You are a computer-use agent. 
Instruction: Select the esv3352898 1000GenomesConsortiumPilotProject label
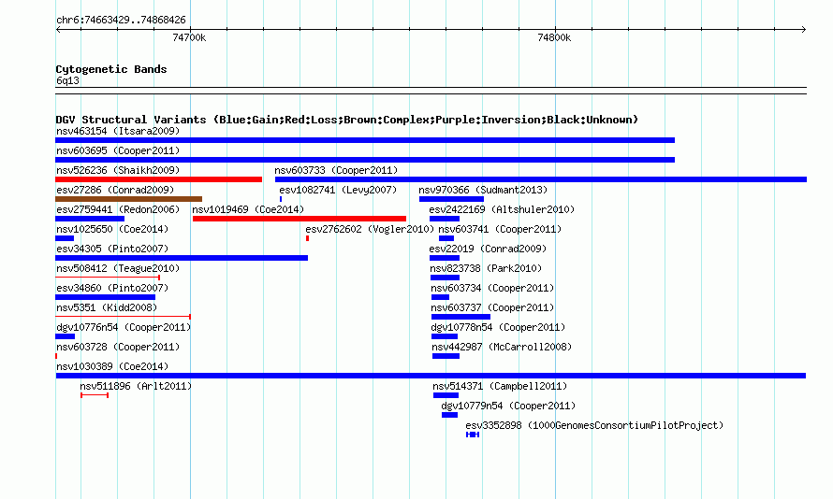pos(594,425)
